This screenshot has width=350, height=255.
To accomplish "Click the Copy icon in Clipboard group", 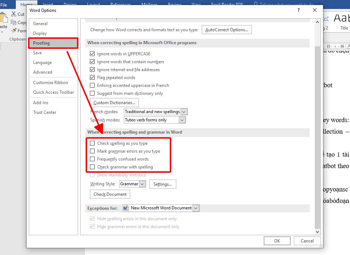I will tap(14, 22).
